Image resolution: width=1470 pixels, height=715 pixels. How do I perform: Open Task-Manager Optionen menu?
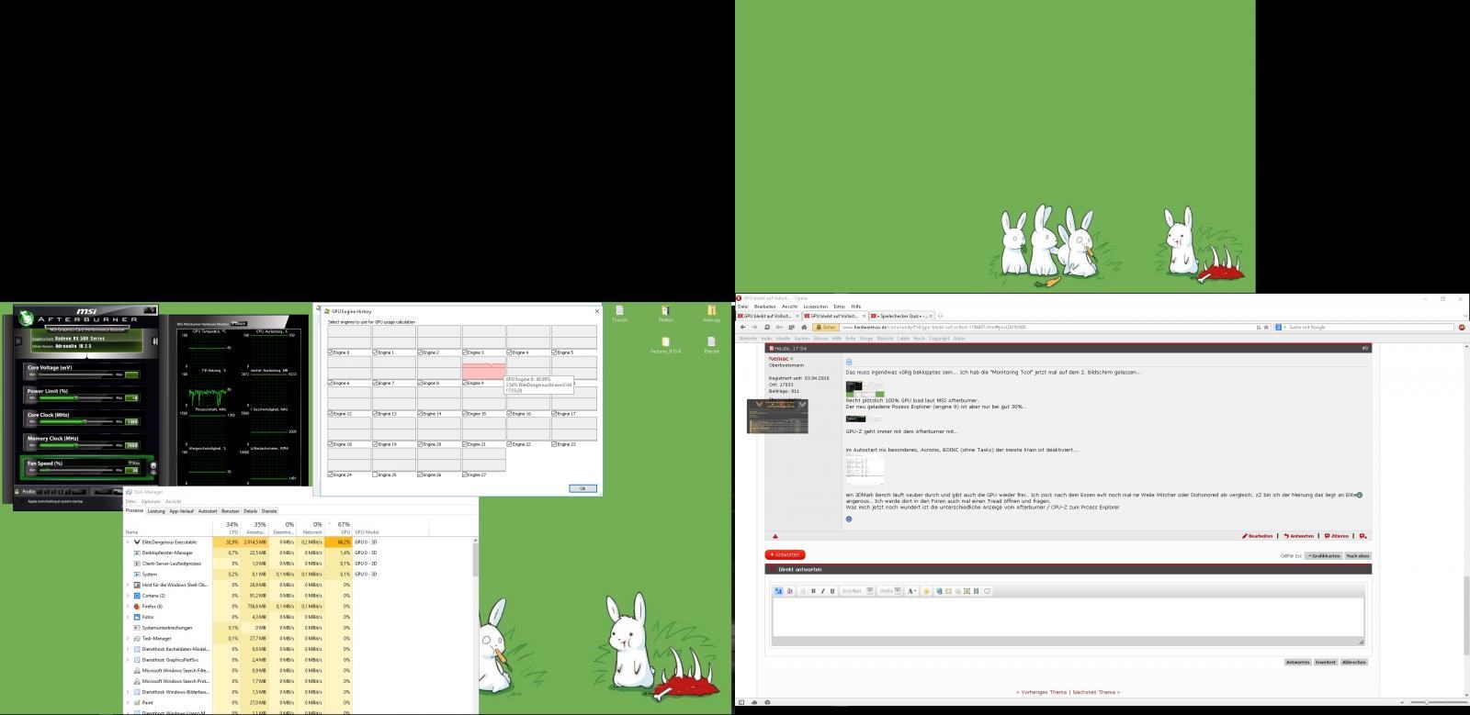[x=151, y=502]
